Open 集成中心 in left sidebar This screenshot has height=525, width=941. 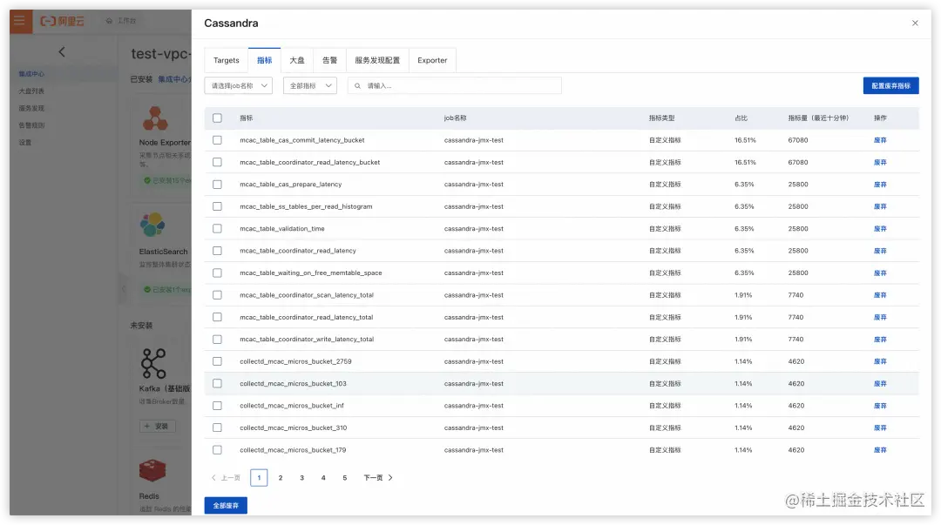[x=31, y=74]
